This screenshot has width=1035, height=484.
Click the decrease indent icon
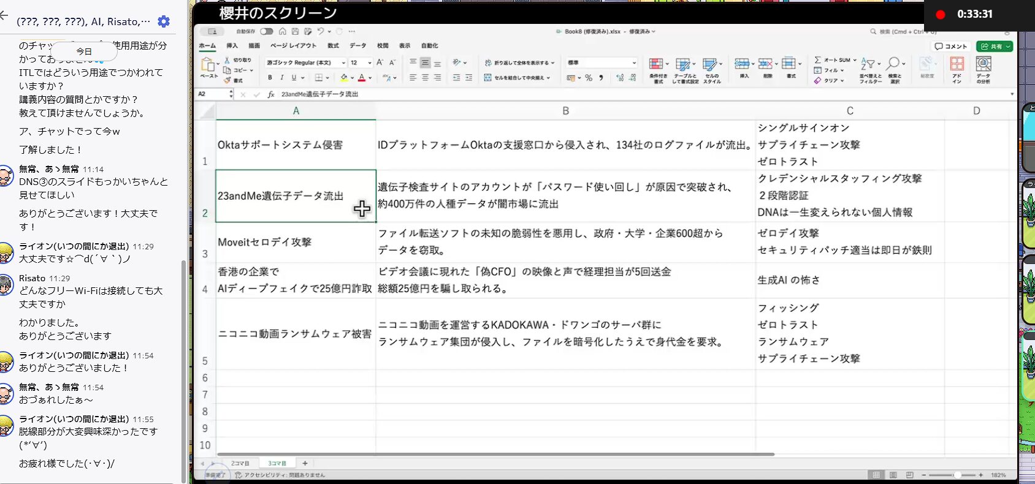click(x=457, y=78)
